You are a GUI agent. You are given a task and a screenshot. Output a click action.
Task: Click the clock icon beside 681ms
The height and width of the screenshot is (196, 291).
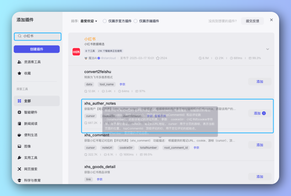click(x=231, y=58)
